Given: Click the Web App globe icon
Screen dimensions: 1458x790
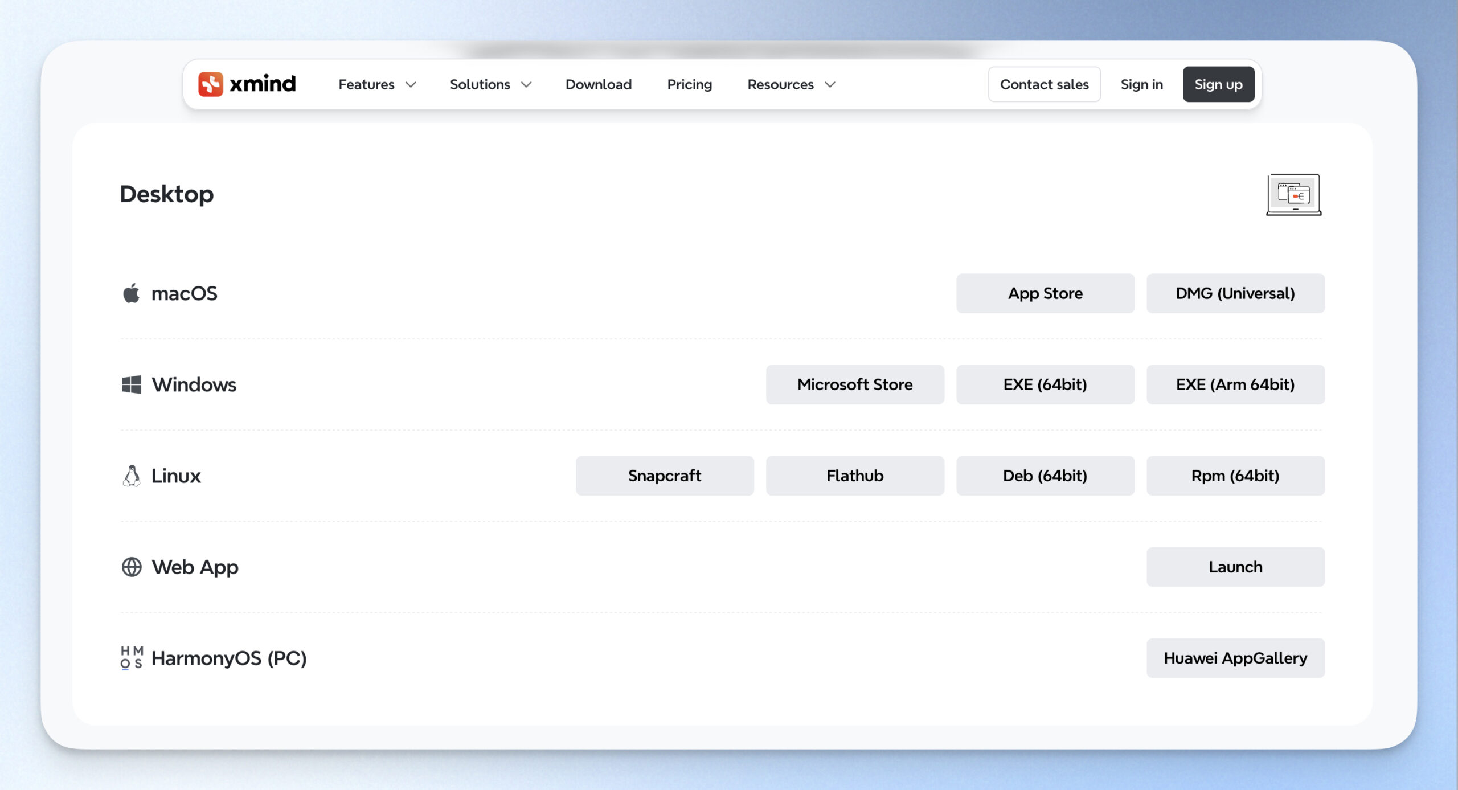Looking at the screenshot, I should click(132, 567).
